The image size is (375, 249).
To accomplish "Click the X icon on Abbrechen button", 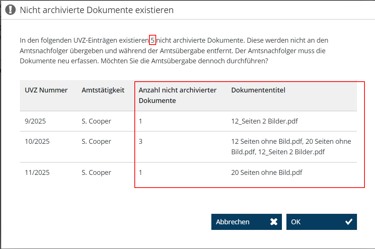I will [x=274, y=222].
